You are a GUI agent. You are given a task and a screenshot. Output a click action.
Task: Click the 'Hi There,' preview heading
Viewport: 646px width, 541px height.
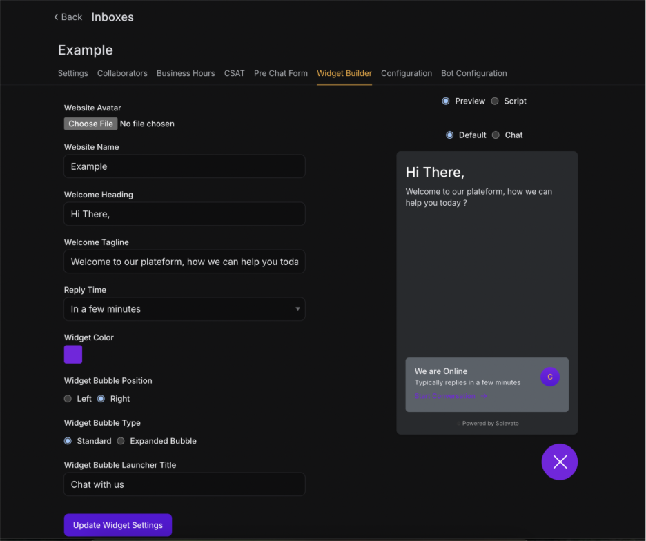click(x=435, y=173)
